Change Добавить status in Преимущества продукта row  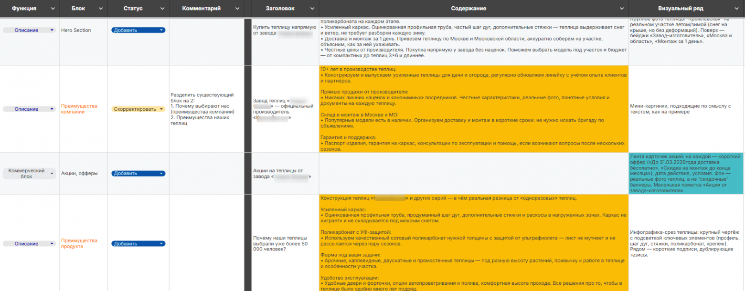tap(138, 243)
